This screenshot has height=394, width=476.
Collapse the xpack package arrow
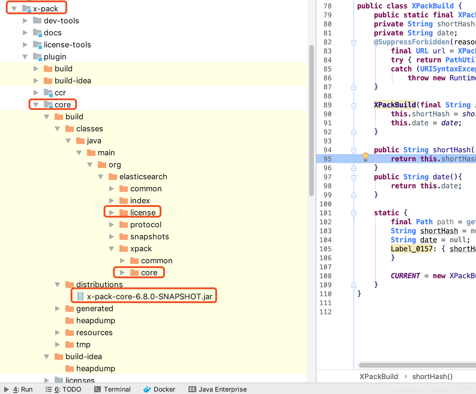click(x=111, y=249)
